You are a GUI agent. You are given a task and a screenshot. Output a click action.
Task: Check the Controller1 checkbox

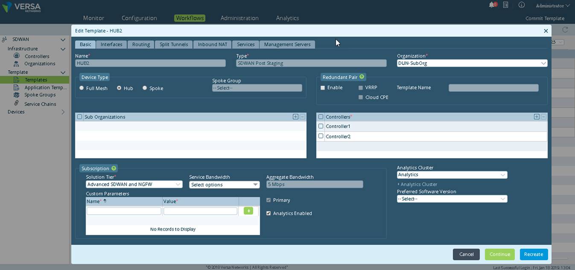[321, 126]
